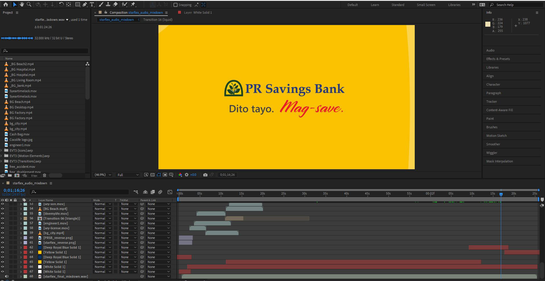Open Transition 16 (liquid) breadcrumb tab
The height and width of the screenshot is (281, 545).
(x=158, y=20)
